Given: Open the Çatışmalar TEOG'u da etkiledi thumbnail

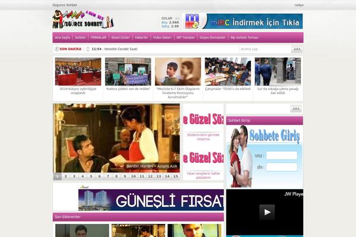Looking at the screenshot, I should click(228, 72).
